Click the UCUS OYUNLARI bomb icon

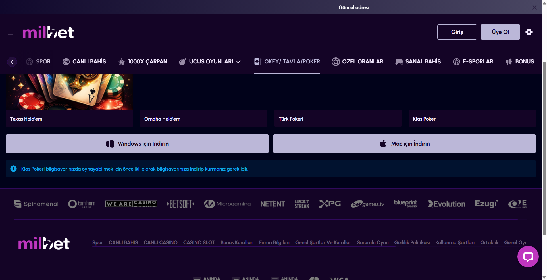[182, 62]
